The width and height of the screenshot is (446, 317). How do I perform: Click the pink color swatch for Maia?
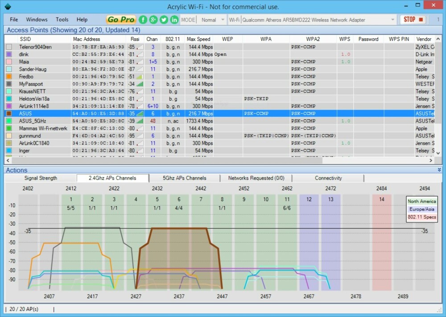pyautogui.click(x=9, y=62)
